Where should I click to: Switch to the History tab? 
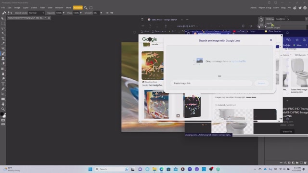[270, 19]
